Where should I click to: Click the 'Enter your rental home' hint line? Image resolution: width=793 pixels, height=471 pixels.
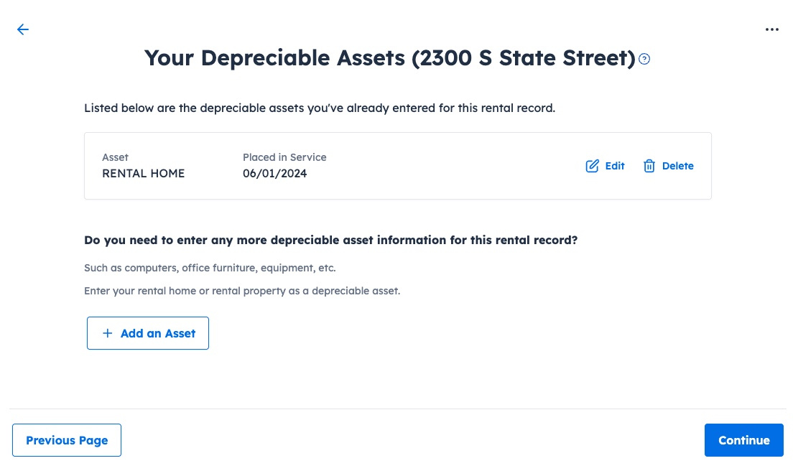click(x=242, y=291)
